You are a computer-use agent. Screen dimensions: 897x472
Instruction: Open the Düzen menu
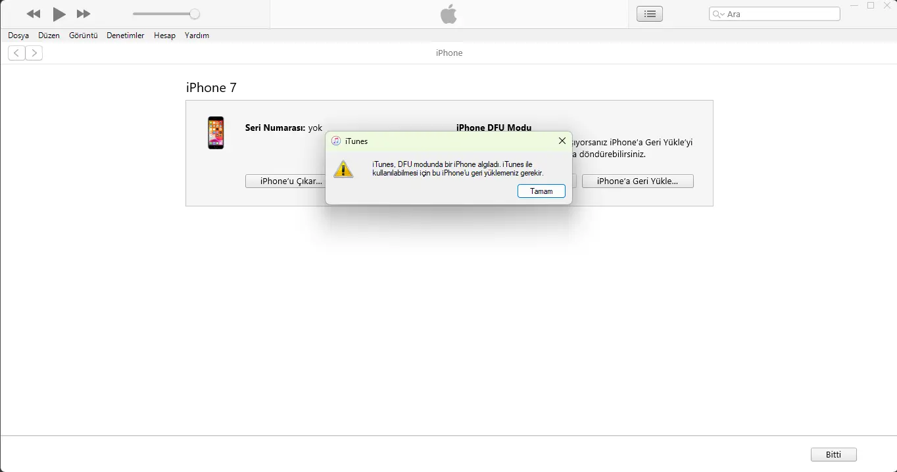pyautogui.click(x=49, y=35)
